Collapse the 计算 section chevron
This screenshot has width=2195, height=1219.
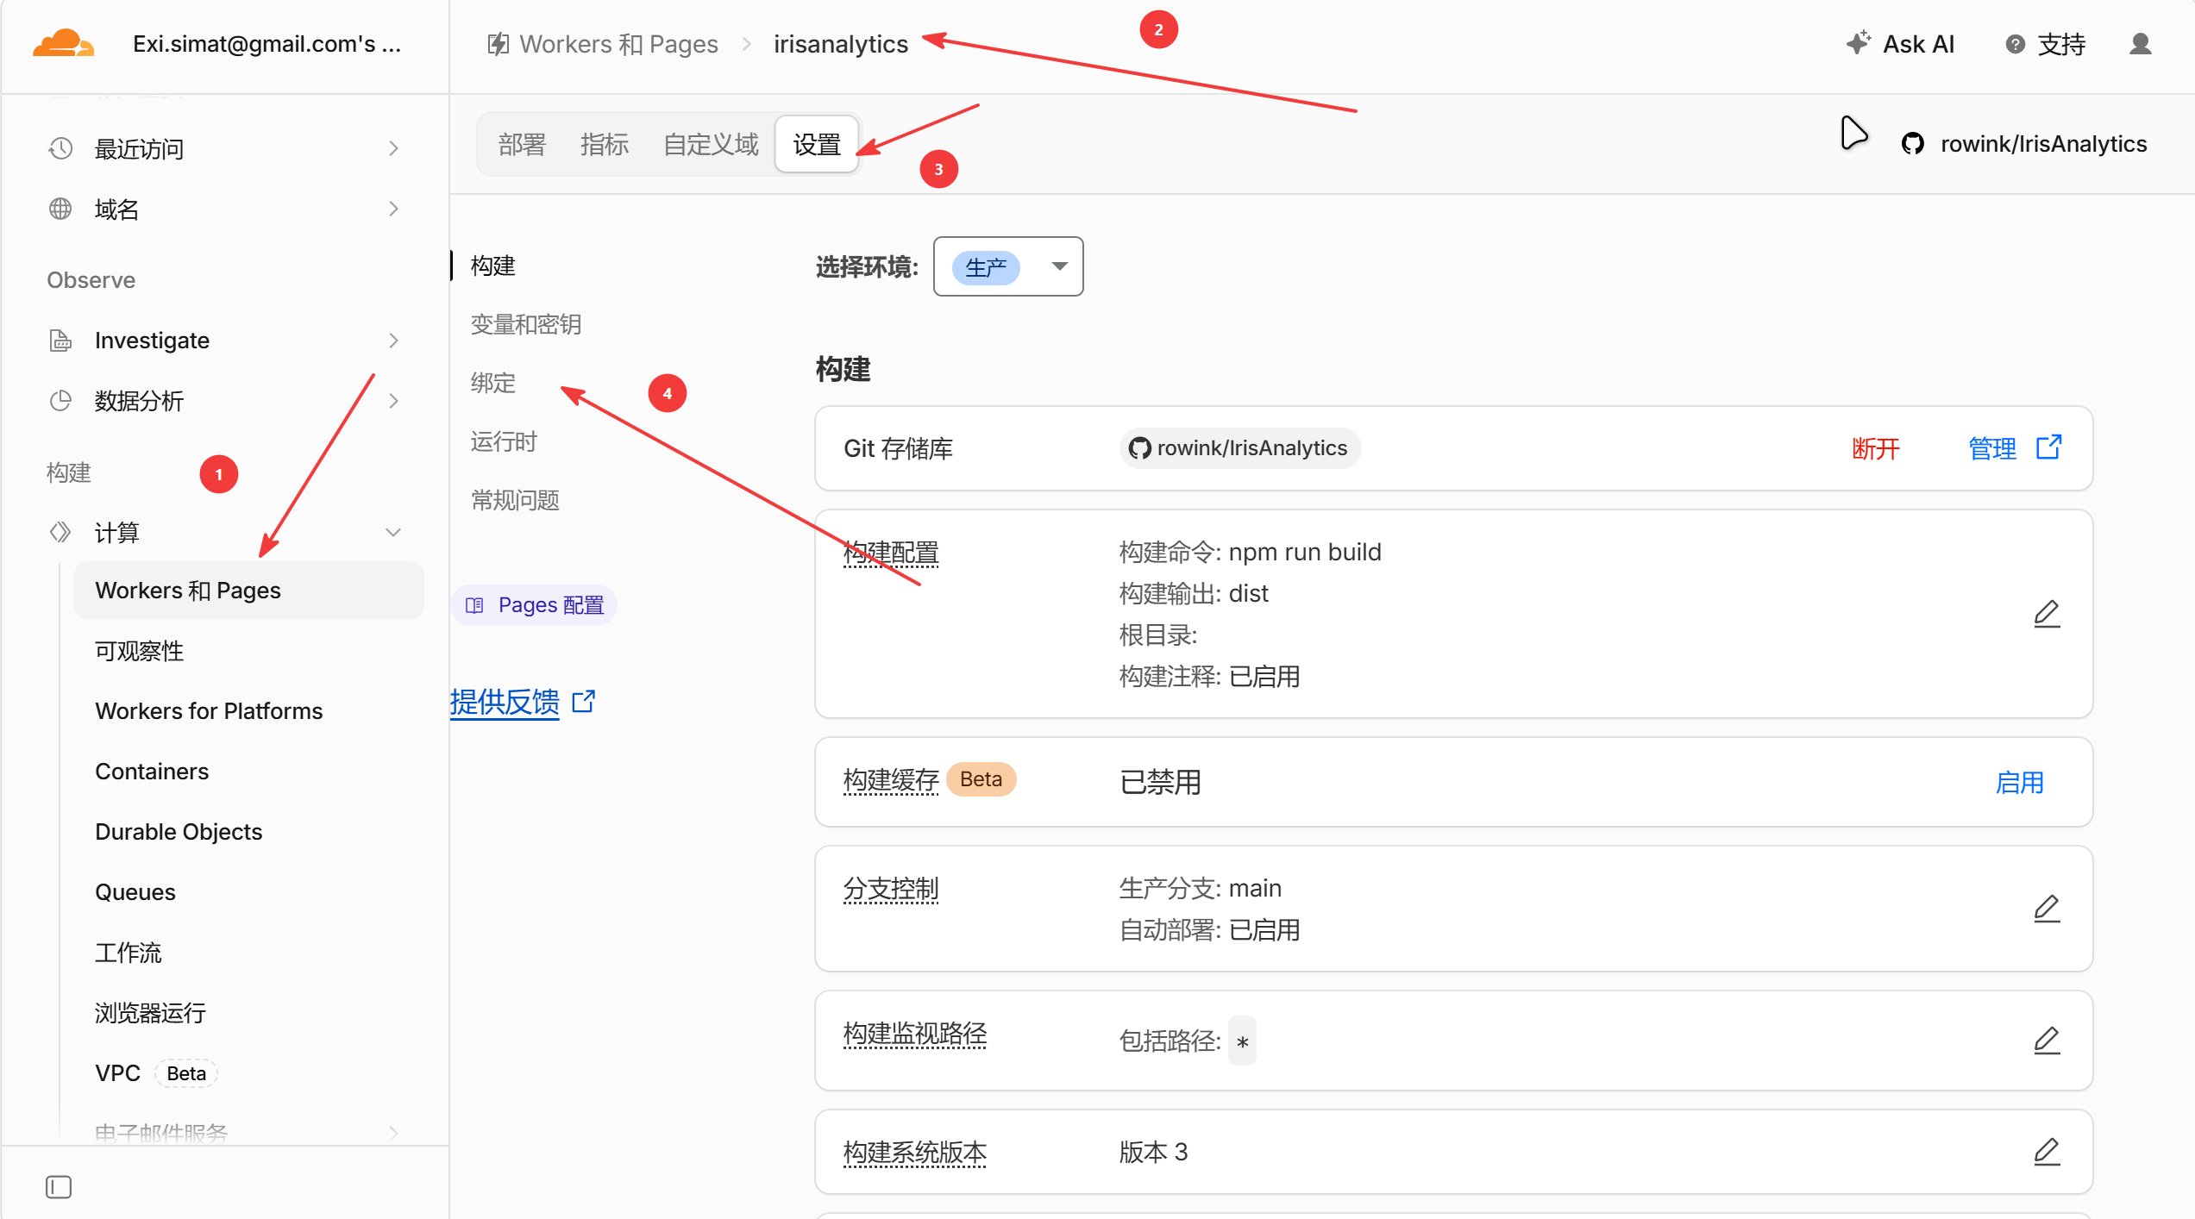click(393, 532)
